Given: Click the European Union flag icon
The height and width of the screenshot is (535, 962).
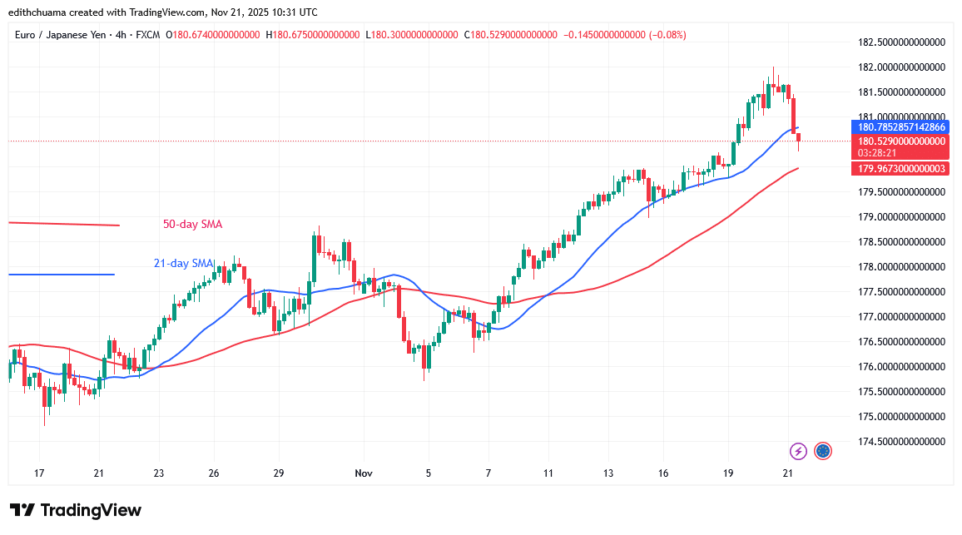Looking at the screenshot, I should click(x=823, y=451).
